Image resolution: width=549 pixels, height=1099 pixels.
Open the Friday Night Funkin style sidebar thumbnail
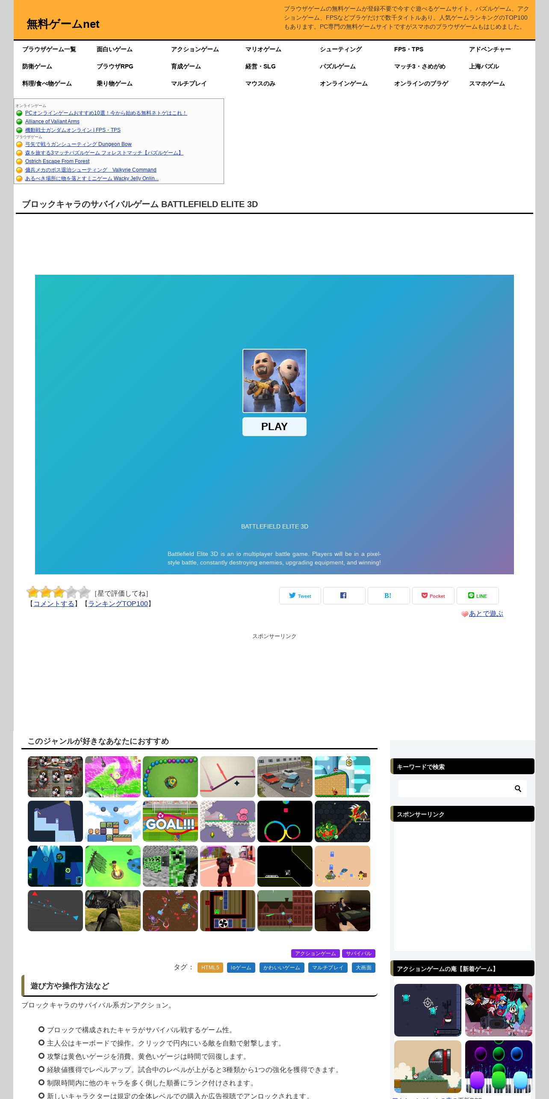(x=499, y=1010)
